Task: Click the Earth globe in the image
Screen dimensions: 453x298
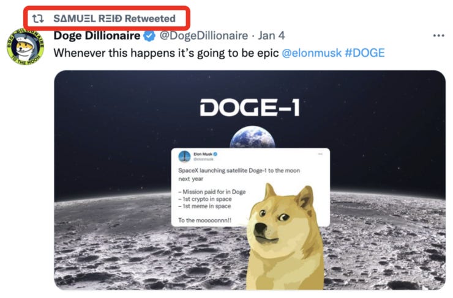Action: (x=252, y=137)
